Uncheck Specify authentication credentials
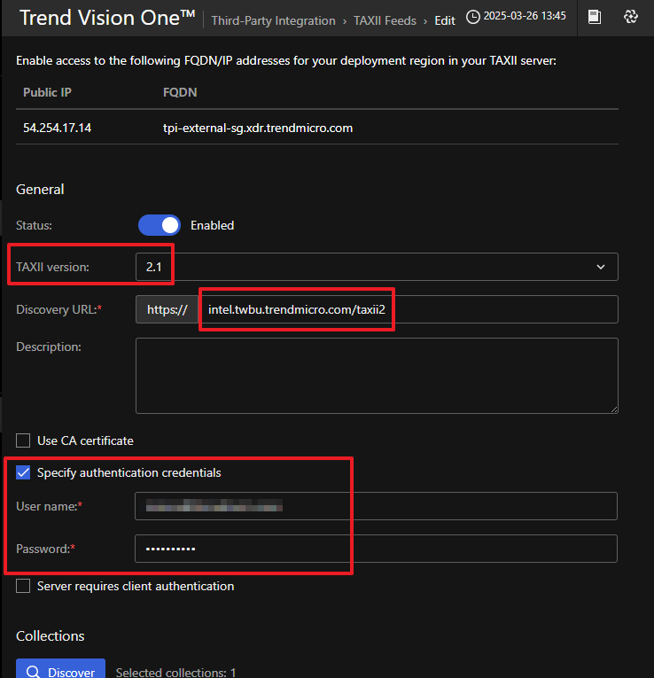This screenshot has width=654, height=678. (24, 472)
